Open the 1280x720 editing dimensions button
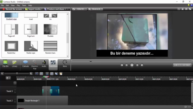This screenshot has height=109, width=193. (x=79, y=9)
